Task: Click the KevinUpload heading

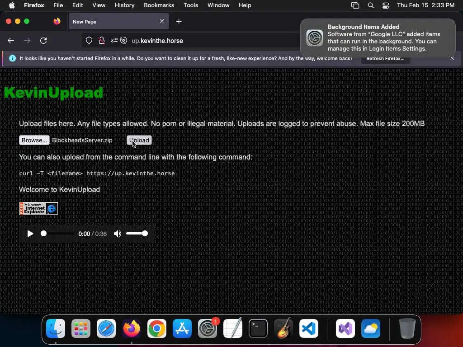Action: click(53, 93)
